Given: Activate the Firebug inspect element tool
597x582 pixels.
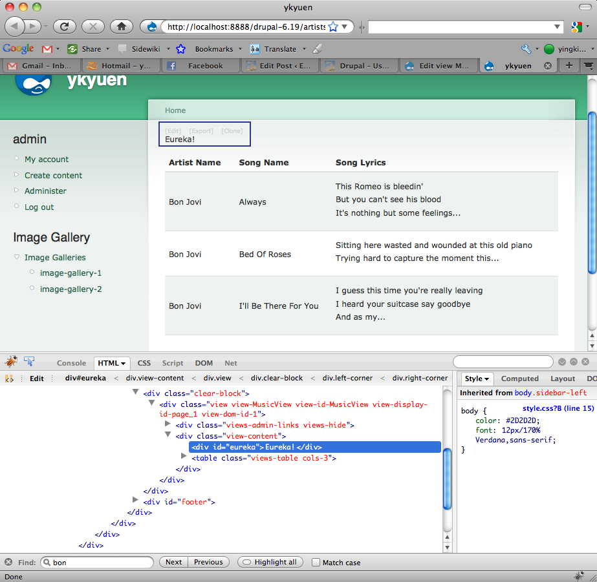Looking at the screenshot, I should click(x=28, y=362).
